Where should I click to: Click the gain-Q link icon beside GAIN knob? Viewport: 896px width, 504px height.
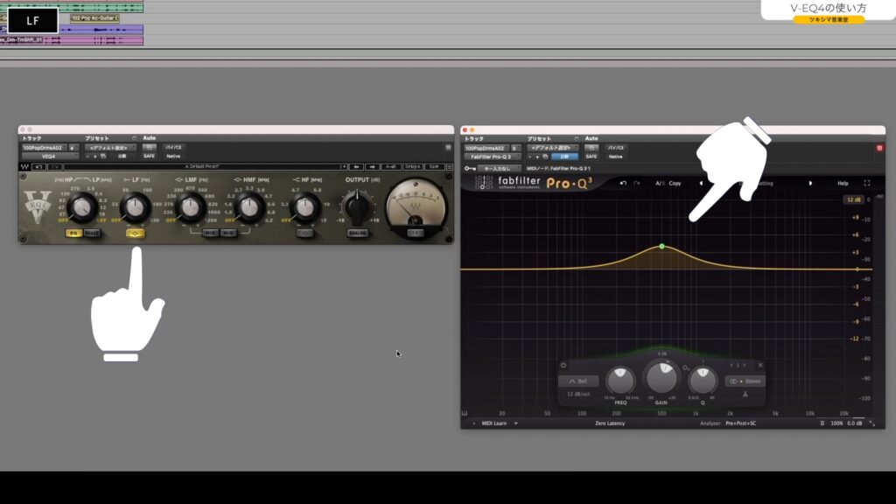pos(686,368)
